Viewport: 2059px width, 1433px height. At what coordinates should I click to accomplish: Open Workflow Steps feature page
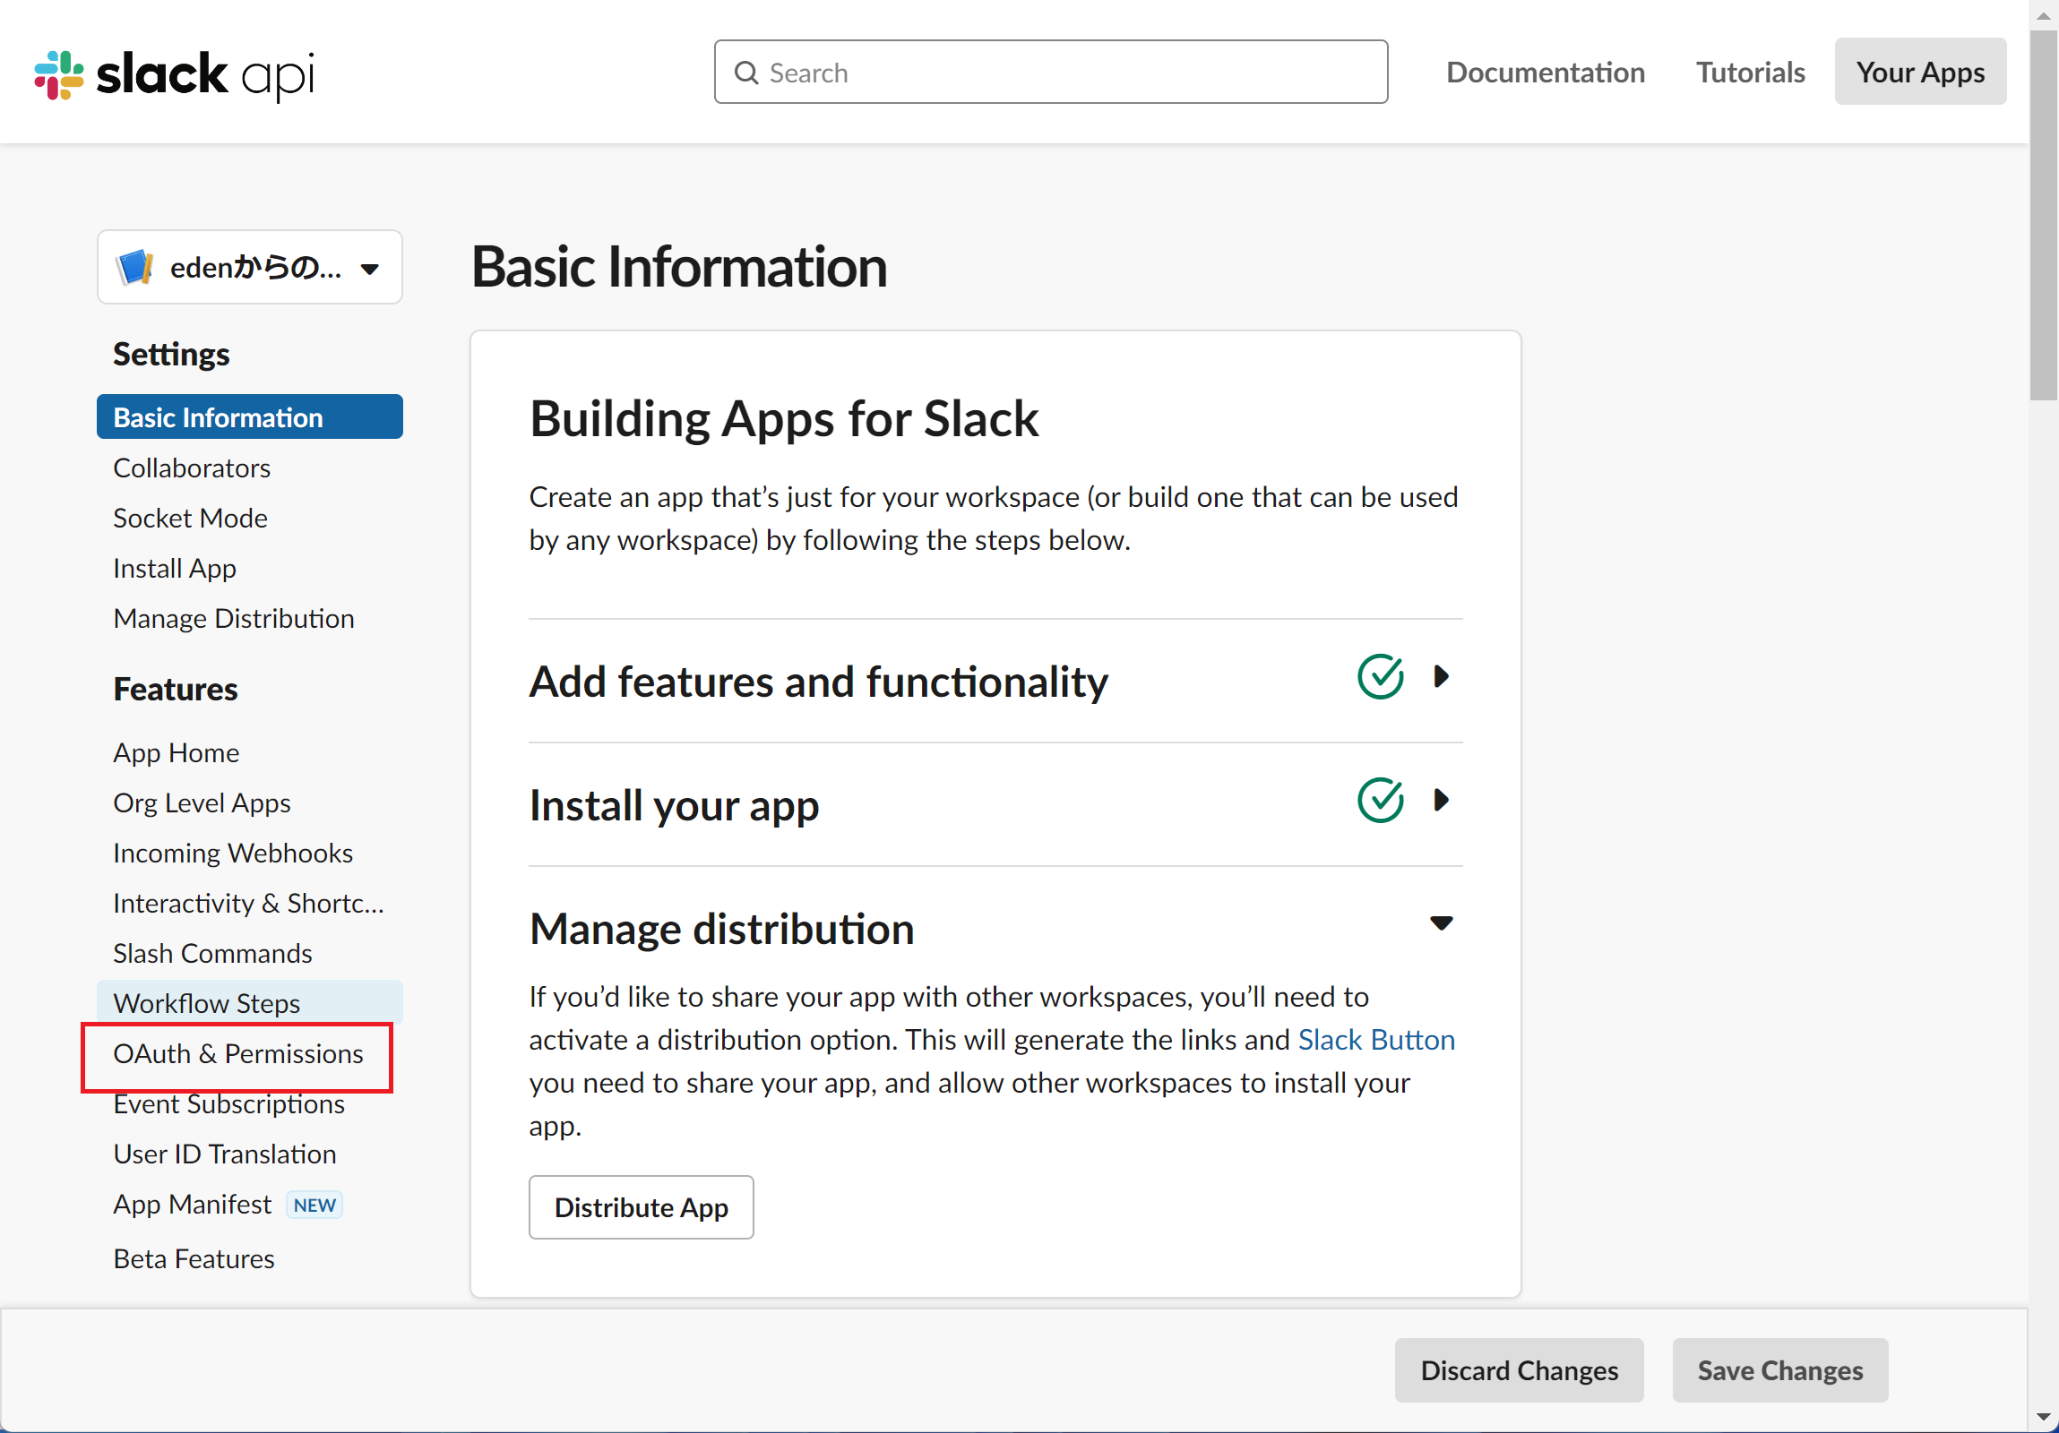[x=249, y=1004]
